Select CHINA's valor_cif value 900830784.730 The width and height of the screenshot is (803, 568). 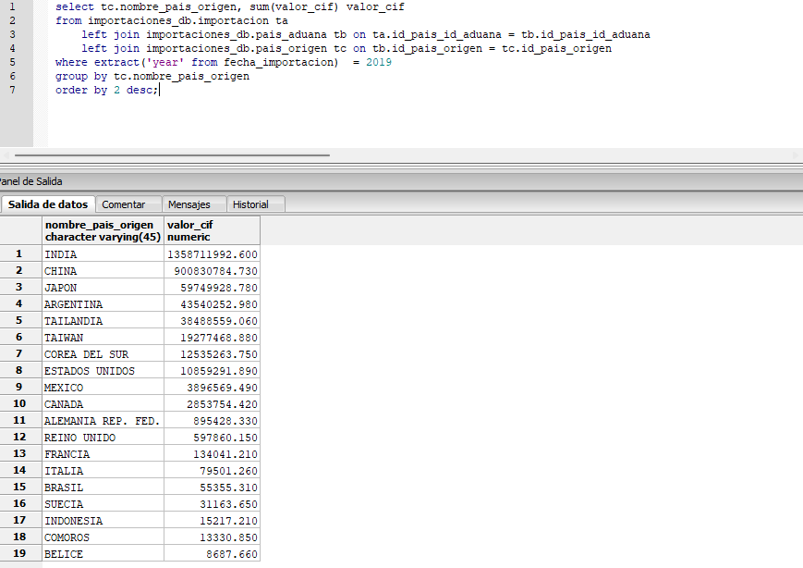(x=212, y=271)
